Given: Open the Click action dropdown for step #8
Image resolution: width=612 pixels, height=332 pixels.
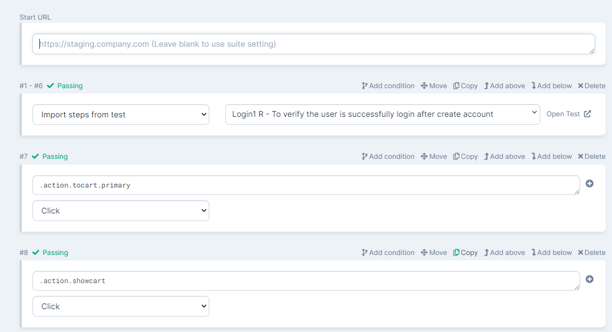Looking at the screenshot, I should (x=121, y=307).
